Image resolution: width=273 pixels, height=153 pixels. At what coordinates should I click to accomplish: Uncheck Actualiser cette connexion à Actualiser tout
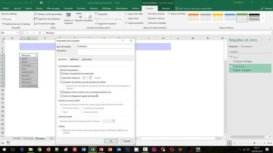coord(61,92)
